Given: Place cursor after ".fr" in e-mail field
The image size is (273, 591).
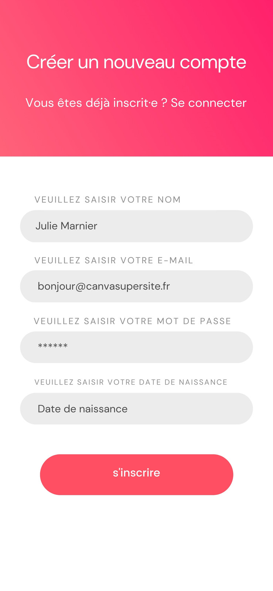Looking at the screenshot, I should (171, 286).
